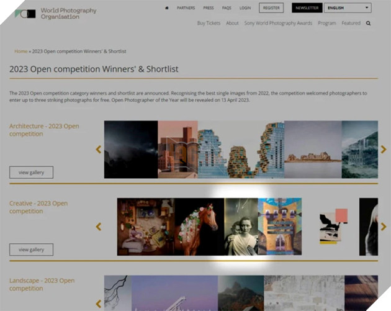Open the Buy Tickets link
This screenshot has height=311, width=391.
(x=209, y=24)
